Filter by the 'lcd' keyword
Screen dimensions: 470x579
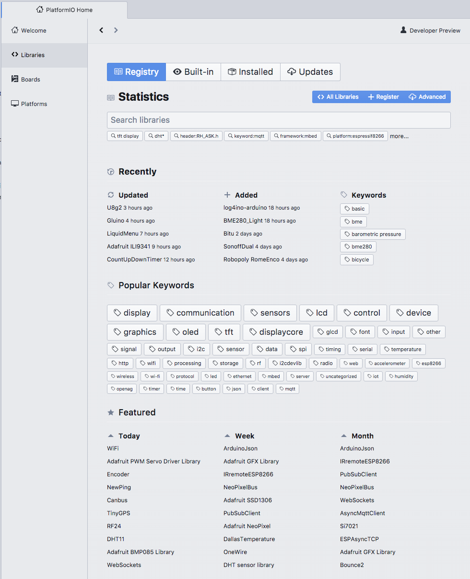(317, 313)
